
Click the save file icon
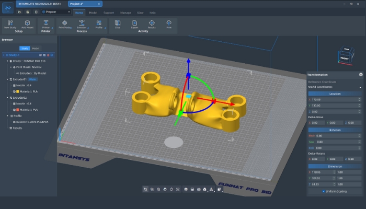(28, 12)
